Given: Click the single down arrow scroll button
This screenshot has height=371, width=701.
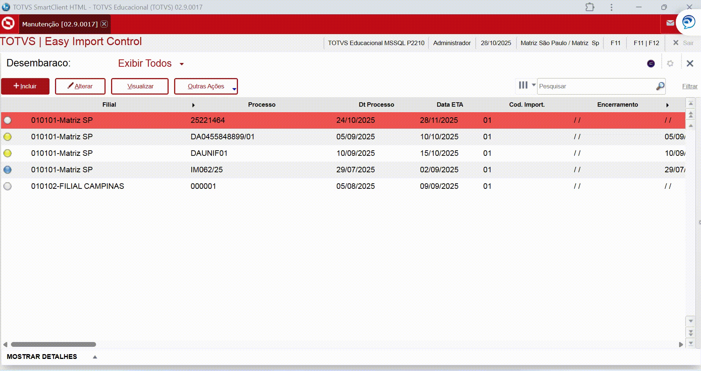Looking at the screenshot, I should pyautogui.click(x=691, y=321).
